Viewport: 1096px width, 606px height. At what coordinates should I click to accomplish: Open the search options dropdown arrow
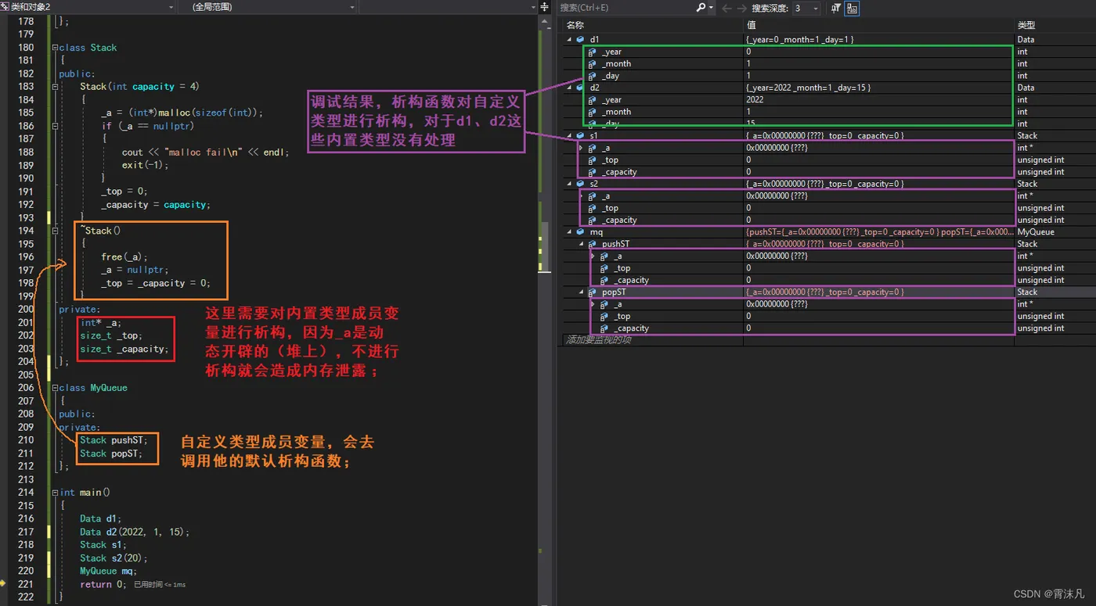coord(711,8)
